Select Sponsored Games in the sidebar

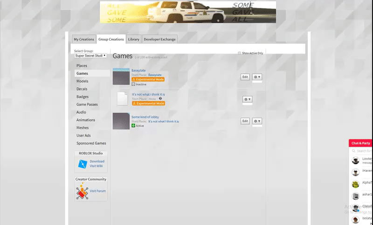tap(91, 143)
